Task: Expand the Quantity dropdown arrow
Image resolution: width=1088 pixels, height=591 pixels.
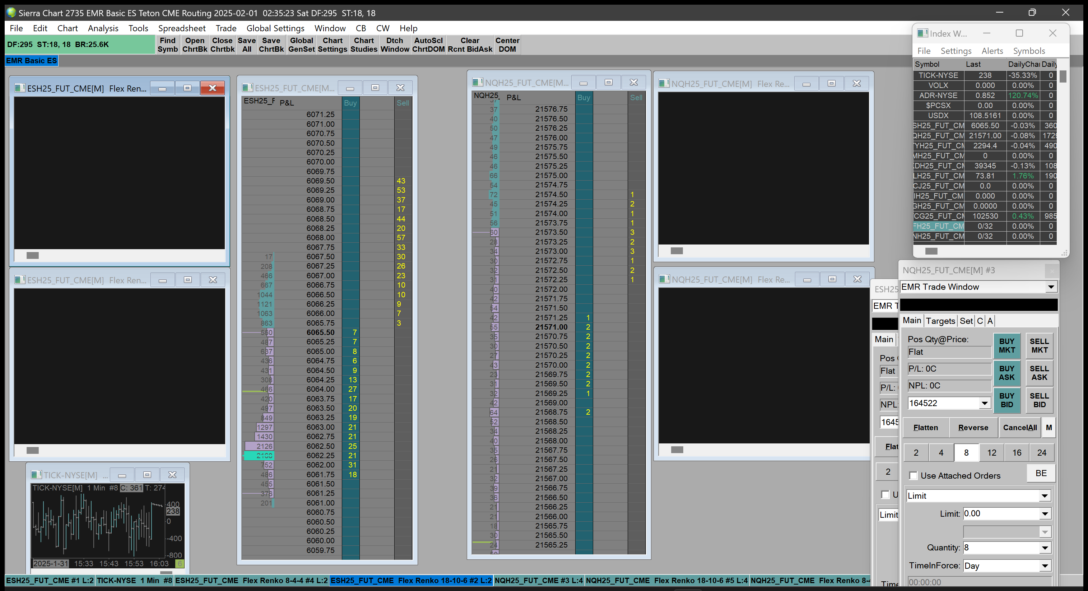Action: (x=1045, y=548)
